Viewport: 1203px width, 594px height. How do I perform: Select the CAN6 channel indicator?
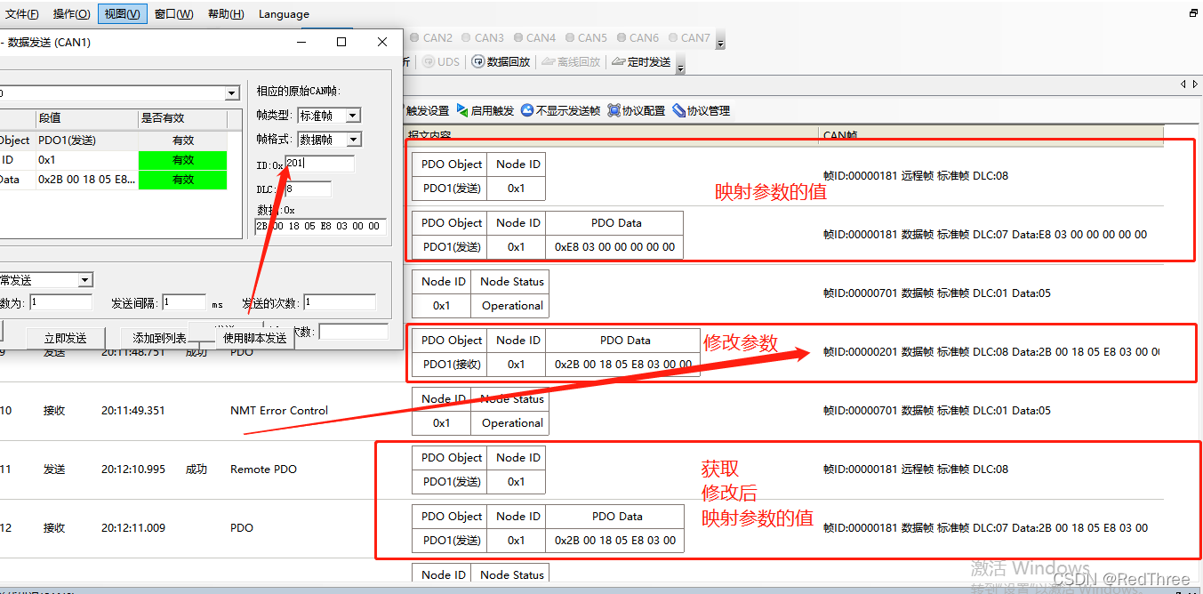coord(638,38)
